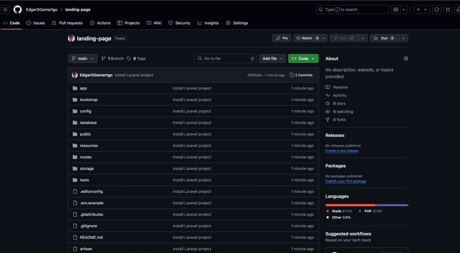Expand the main branch selector dropdown
The width and height of the screenshot is (460, 253).
pyautogui.click(x=83, y=58)
